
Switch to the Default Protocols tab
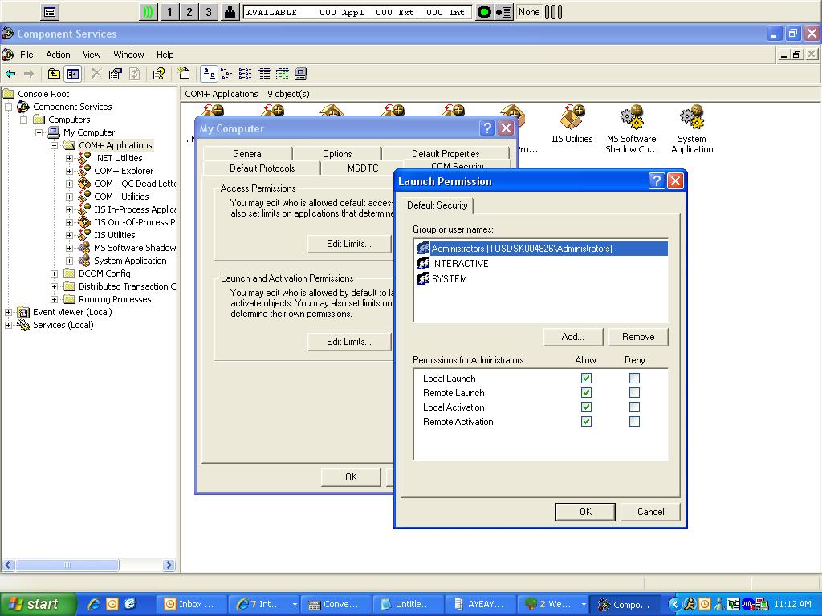click(x=262, y=168)
